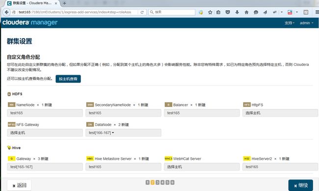
Task: Select the Hive Metastore Server host field
Action: click(x=123, y=167)
